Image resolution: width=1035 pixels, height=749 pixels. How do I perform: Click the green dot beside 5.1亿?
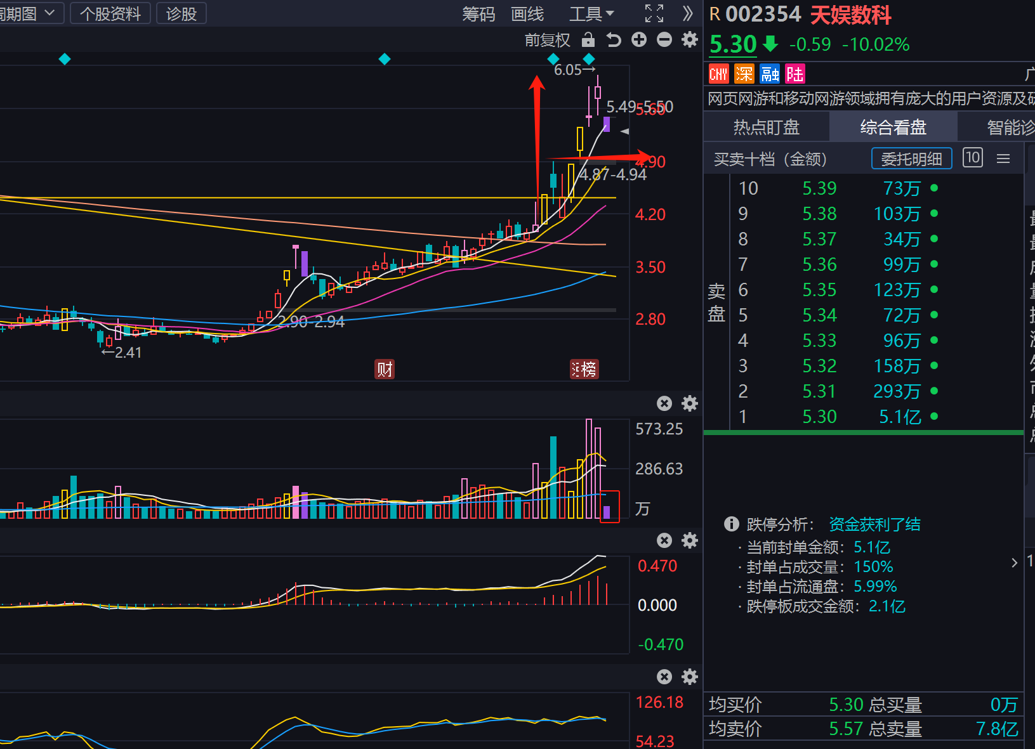[934, 416]
